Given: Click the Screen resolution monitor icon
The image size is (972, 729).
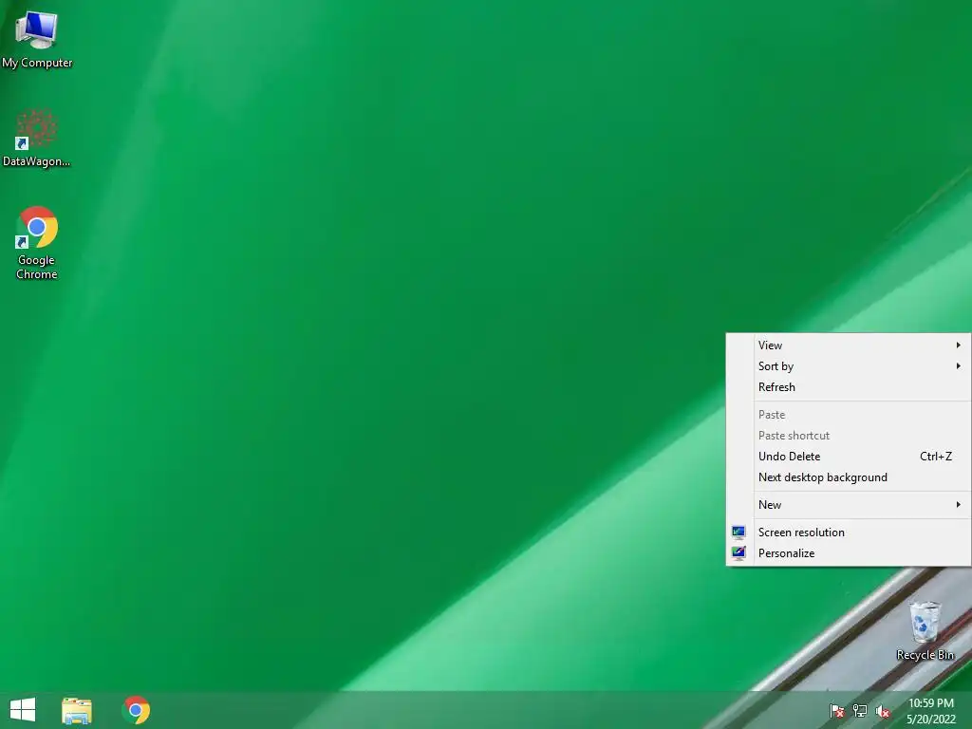Looking at the screenshot, I should [738, 533].
